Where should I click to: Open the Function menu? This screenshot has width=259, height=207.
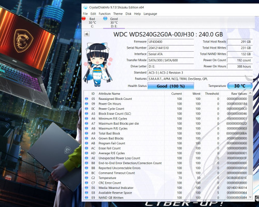point(105,14)
